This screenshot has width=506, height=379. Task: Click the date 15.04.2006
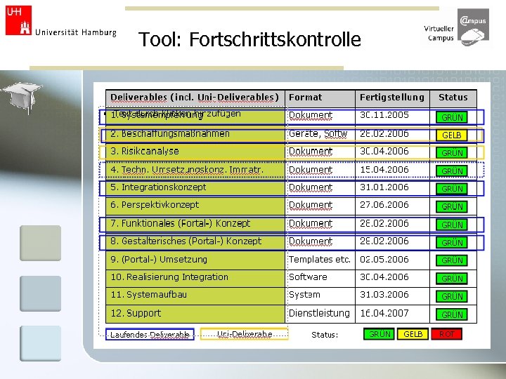click(384, 170)
